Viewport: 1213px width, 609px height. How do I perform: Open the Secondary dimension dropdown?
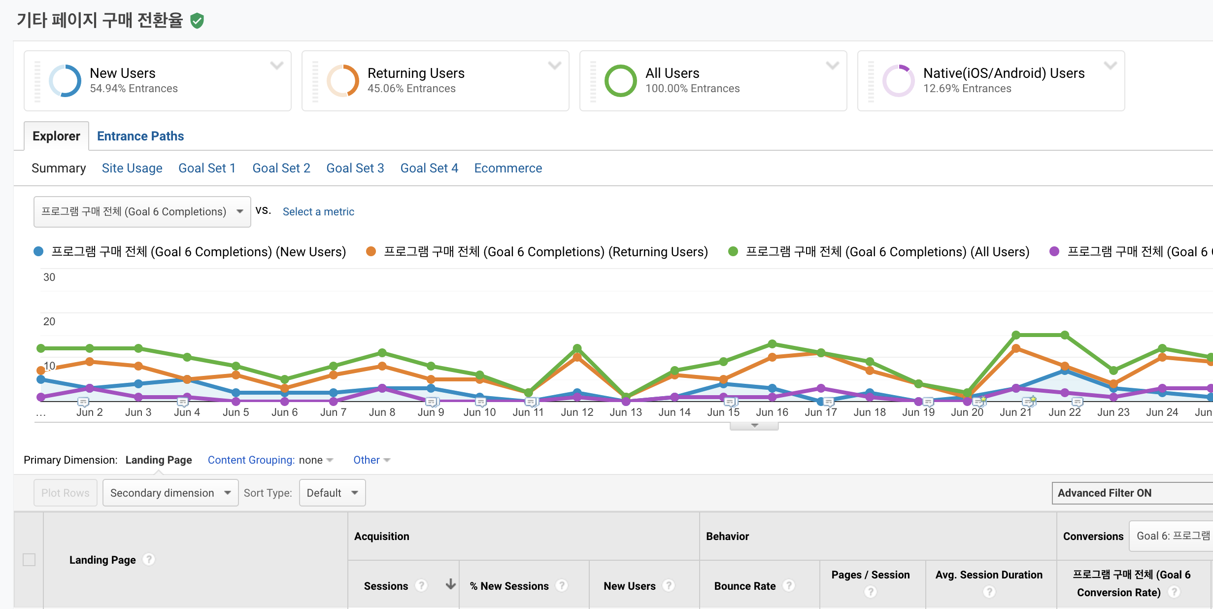click(x=170, y=493)
